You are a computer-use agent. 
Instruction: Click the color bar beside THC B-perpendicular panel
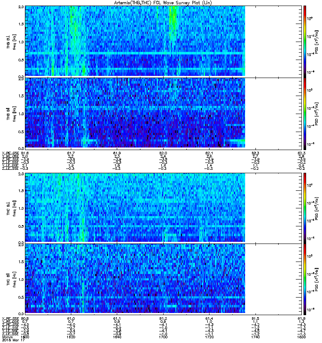[305, 208]
